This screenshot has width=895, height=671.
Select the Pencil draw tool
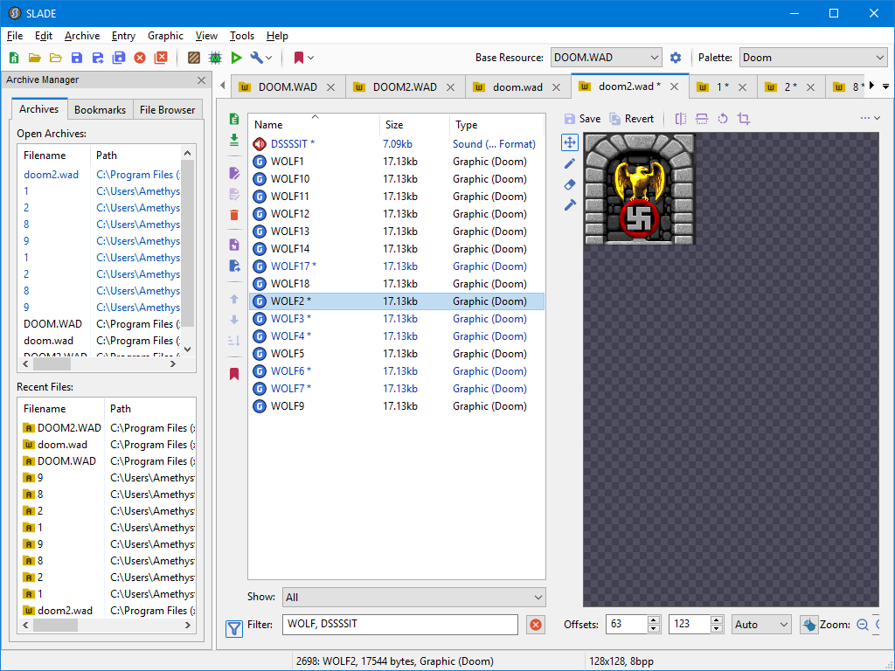(x=570, y=163)
